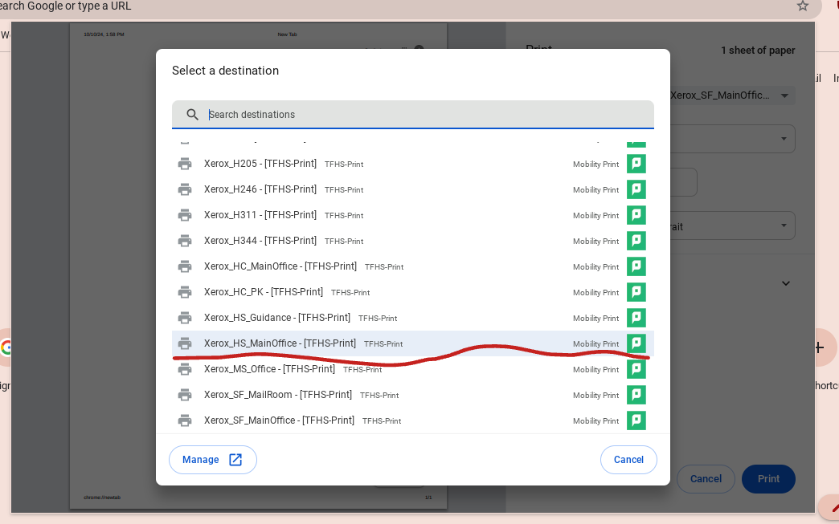Select the Xerox_H246 printer row
The width and height of the screenshot is (839, 524).
[x=412, y=189]
